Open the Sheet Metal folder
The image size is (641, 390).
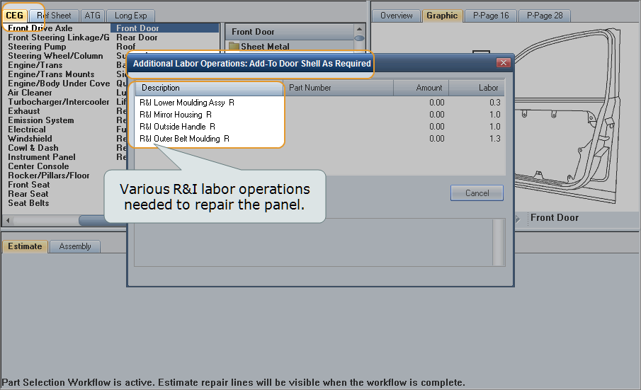pos(264,47)
